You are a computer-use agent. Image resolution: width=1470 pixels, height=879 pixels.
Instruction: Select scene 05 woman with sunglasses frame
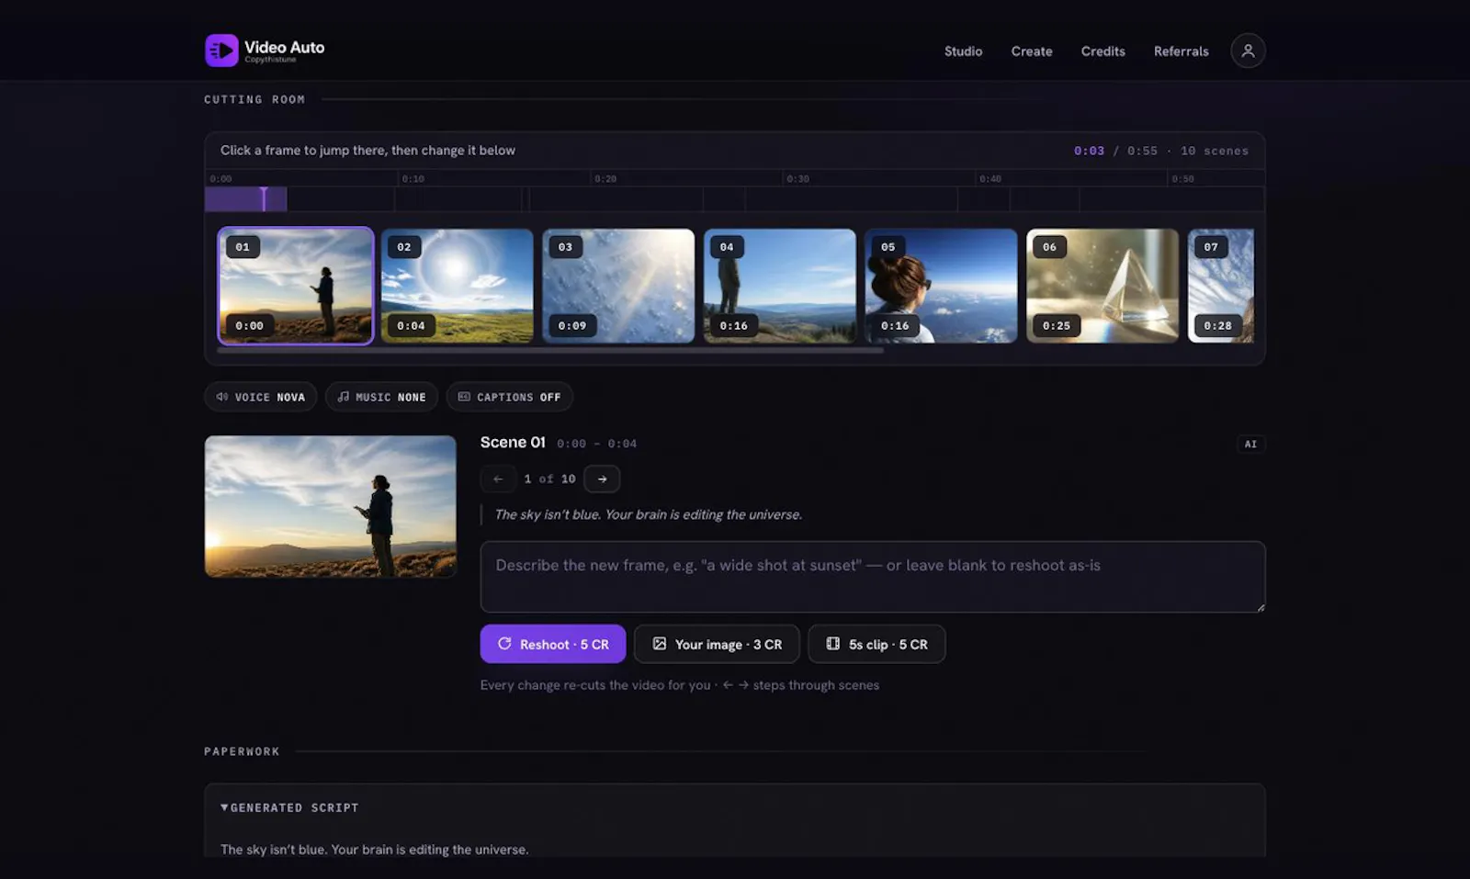[x=941, y=286]
